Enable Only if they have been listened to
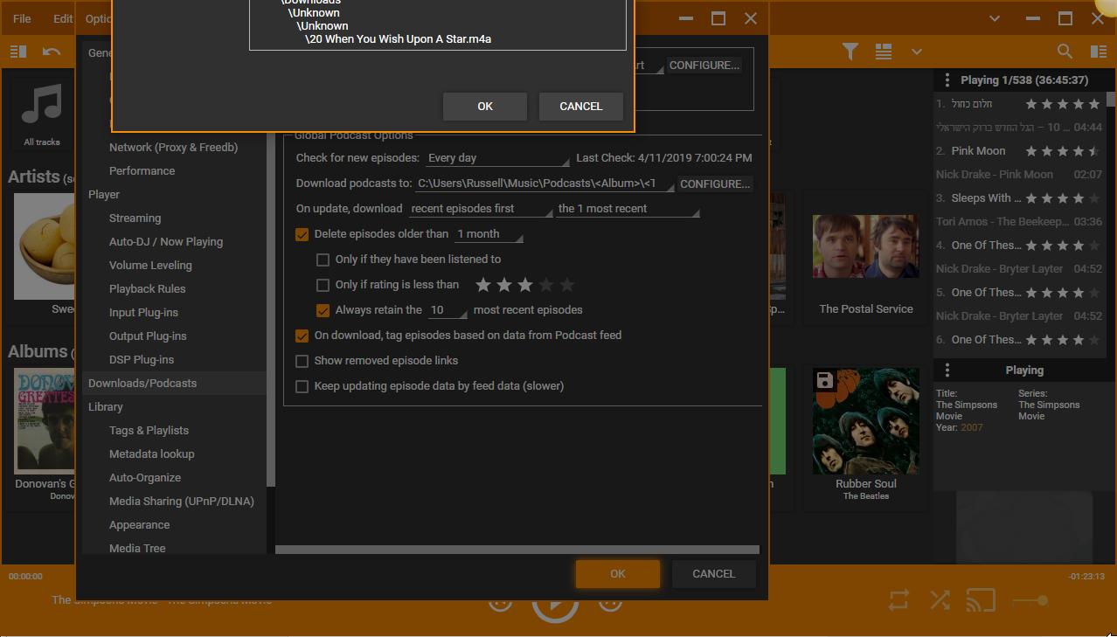Viewport: 1117px width, 637px height. (x=323, y=260)
